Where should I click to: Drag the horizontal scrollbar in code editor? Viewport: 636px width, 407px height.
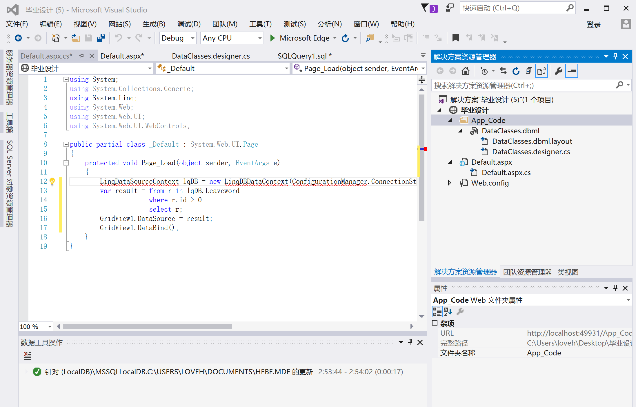(148, 326)
